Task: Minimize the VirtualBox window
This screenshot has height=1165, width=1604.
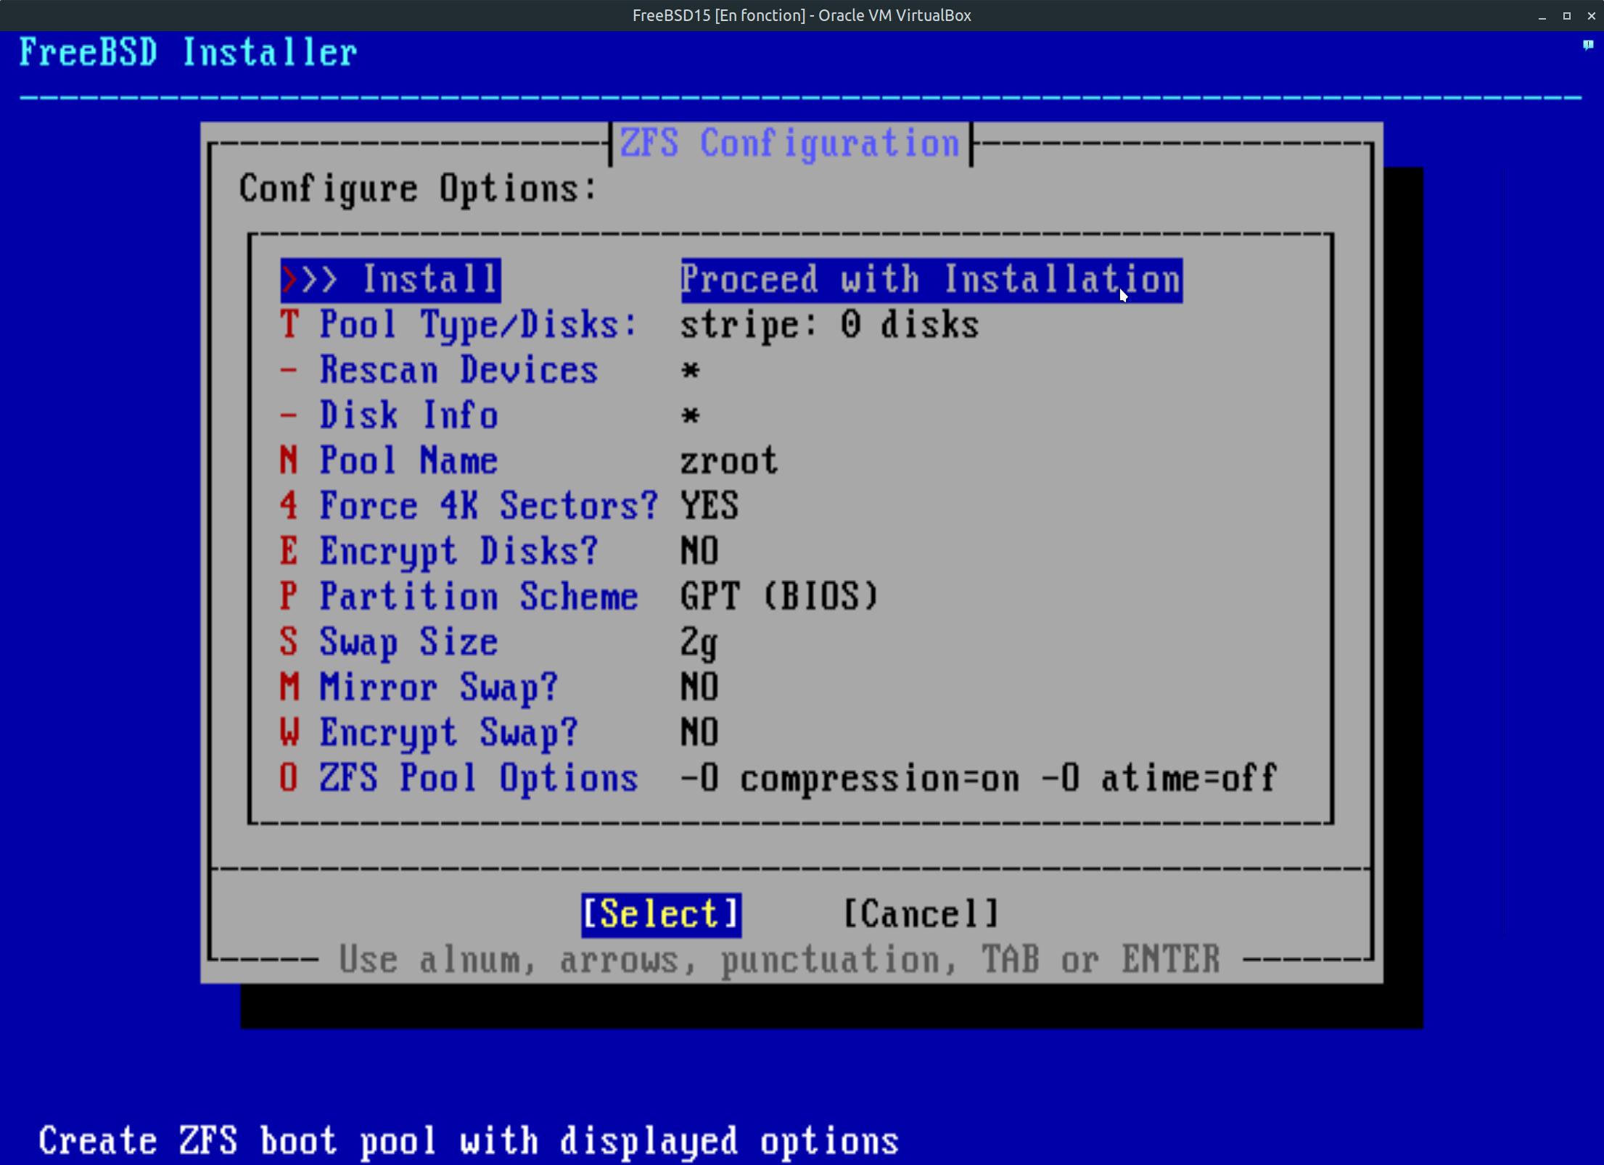Action: pyautogui.click(x=1542, y=16)
